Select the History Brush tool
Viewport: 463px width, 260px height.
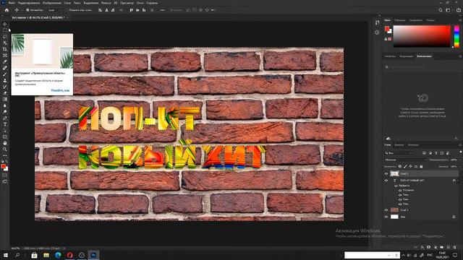click(5, 87)
